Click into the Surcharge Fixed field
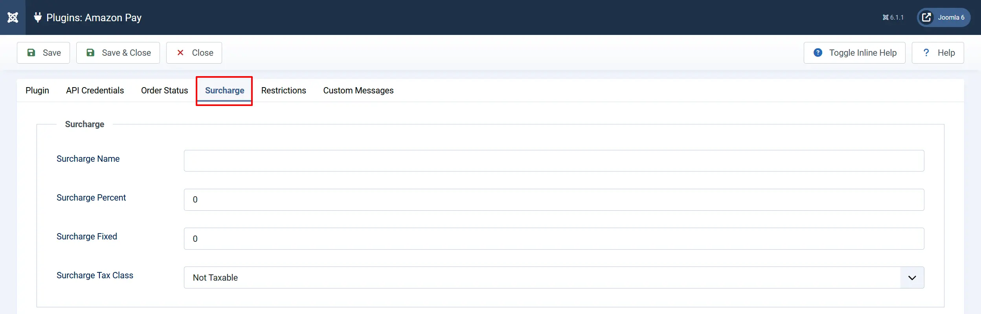The image size is (981, 314). coord(554,239)
